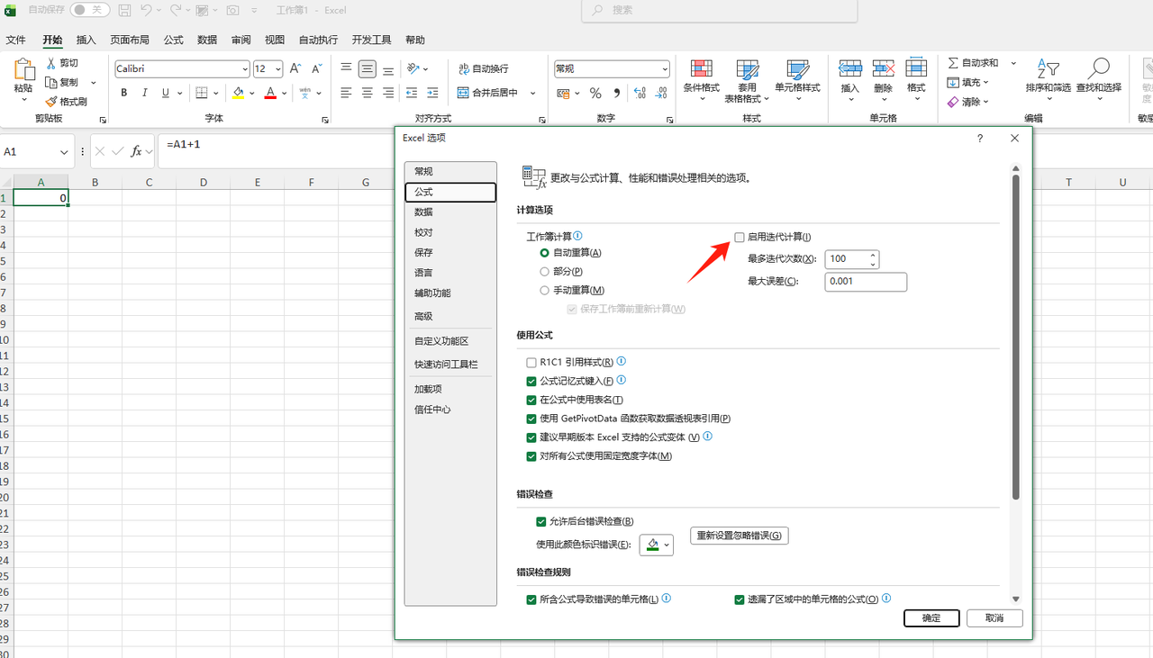1153x658 pixels.
Task: Switch to the Data (数据) ribbon tab
Action: pos(207,40)
